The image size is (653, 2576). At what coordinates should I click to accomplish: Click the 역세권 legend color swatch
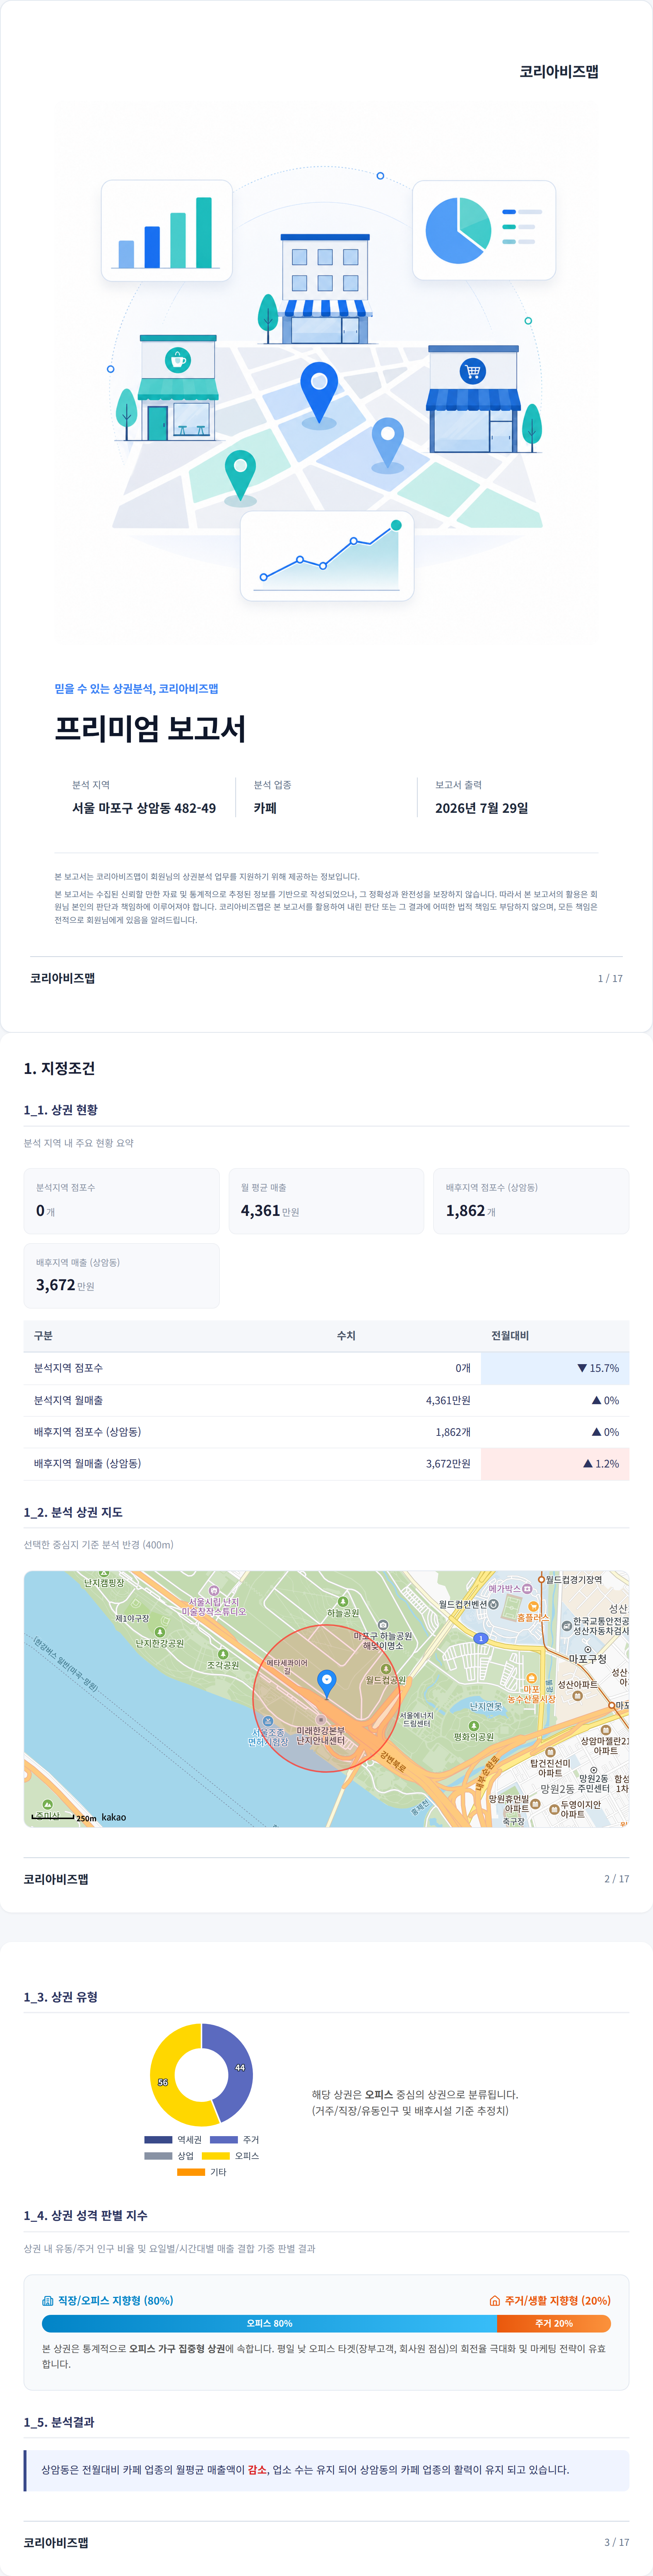point(158,2140)
